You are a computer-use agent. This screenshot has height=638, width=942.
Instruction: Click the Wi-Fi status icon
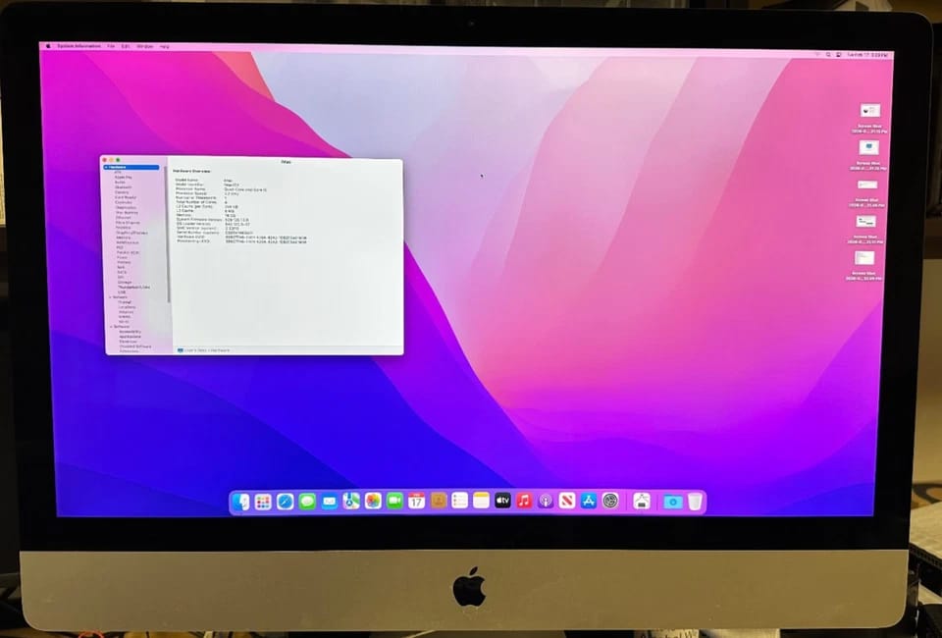pos(817,55)
